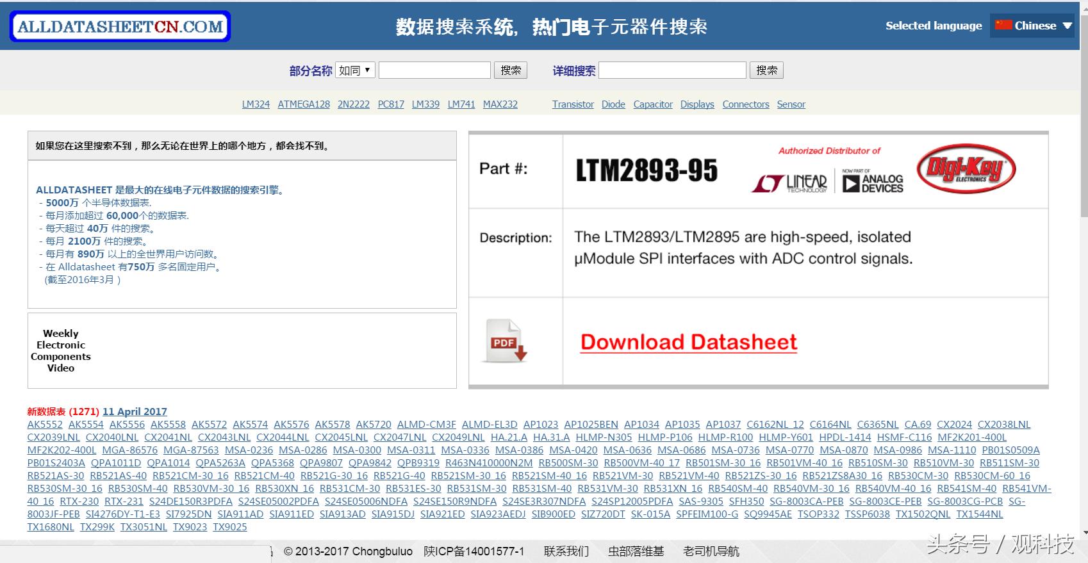The image size is (1088, 563).
Task: Expand the 如同 match type dropdown
Action: (x=355, y=70)
